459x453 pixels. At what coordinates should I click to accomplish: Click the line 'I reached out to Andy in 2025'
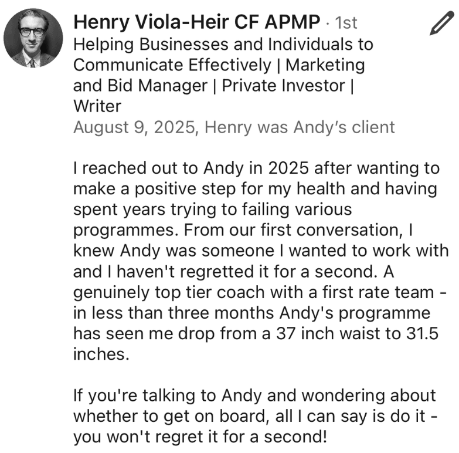[x=256, y=168]
